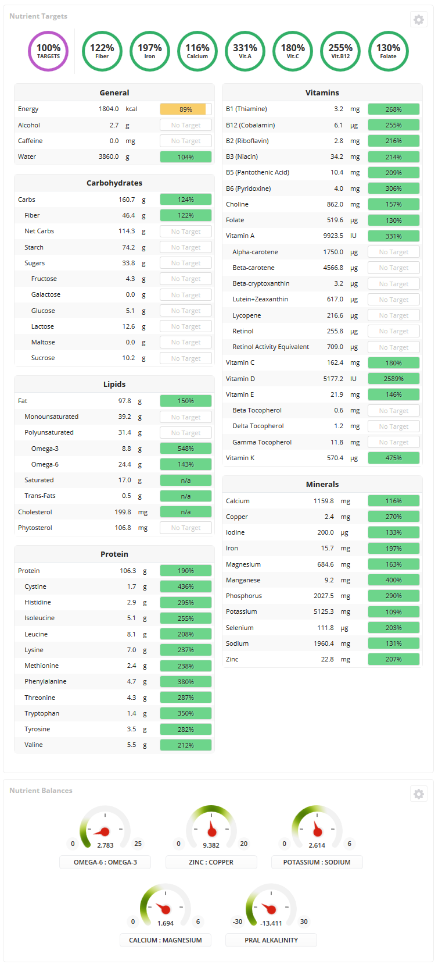
Task: Select the Iron 197% circle indicator
Action: point(150,51)
